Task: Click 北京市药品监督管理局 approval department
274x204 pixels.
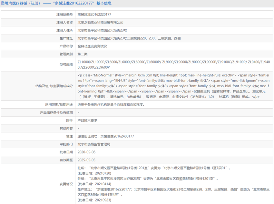Action: click(x=94, y=144)
